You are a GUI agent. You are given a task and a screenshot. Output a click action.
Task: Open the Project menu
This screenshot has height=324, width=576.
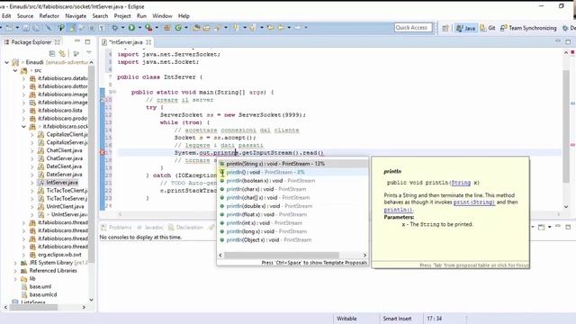[x=122, y=16]
